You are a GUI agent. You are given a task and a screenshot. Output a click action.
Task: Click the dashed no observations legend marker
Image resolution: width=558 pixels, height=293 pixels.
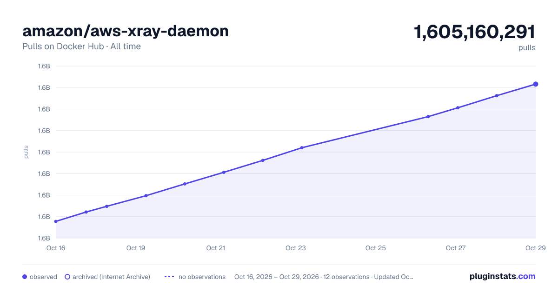tap(169, 277)
